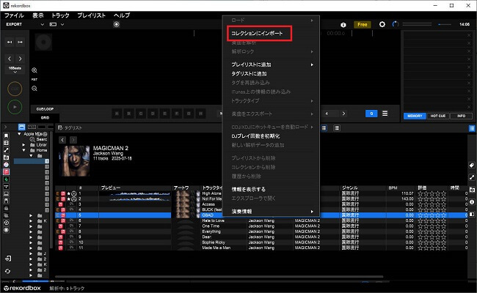Screen dimensions: 477x293
Task: Zoom in the waveform
Action: [x=34, y=70]
